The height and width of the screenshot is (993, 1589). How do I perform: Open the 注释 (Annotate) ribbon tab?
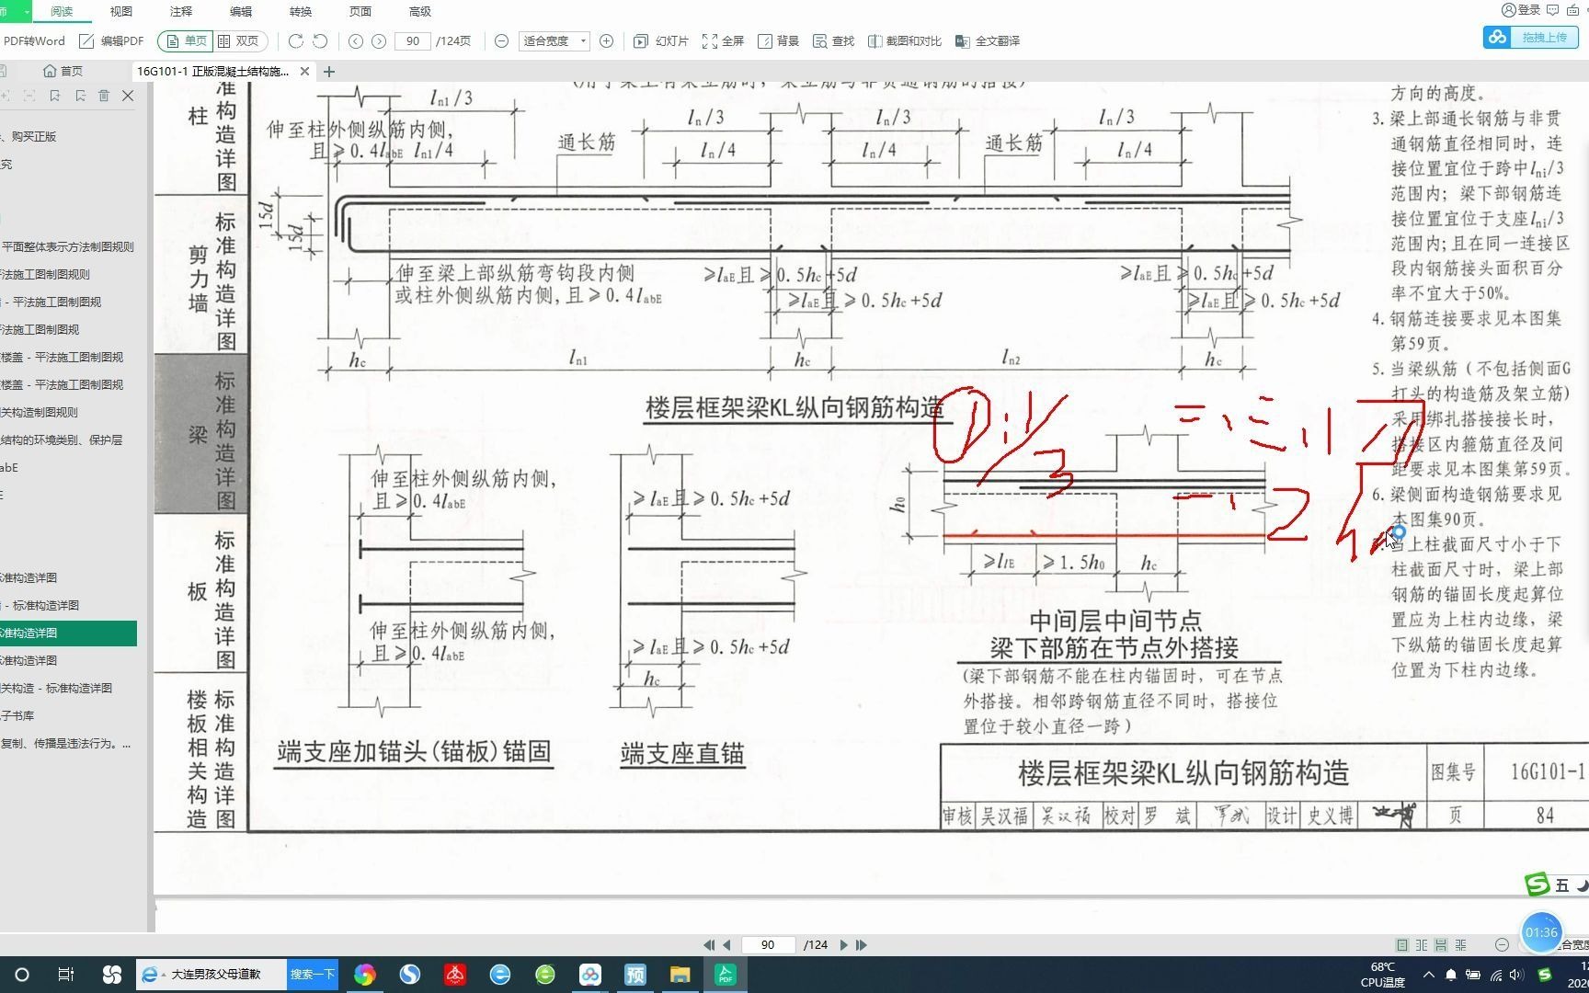181,11
